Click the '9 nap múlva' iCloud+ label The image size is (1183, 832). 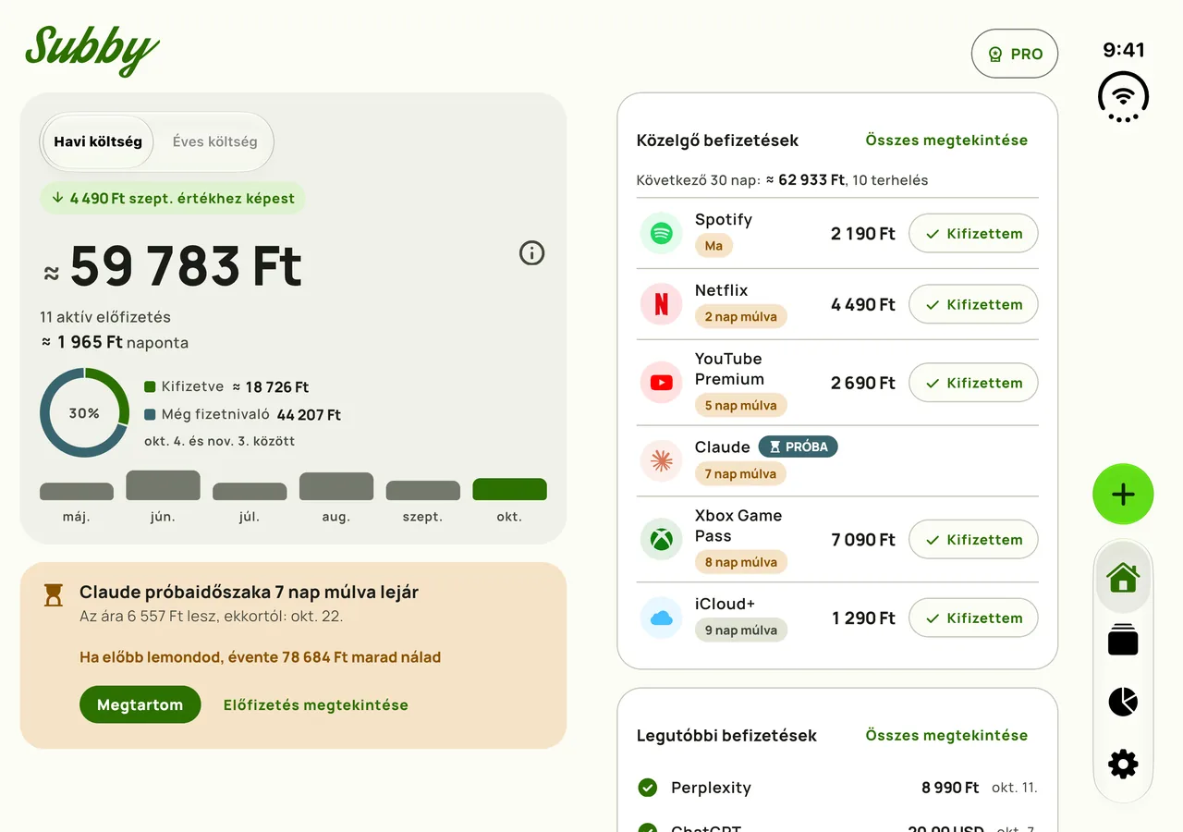point(740,630)
